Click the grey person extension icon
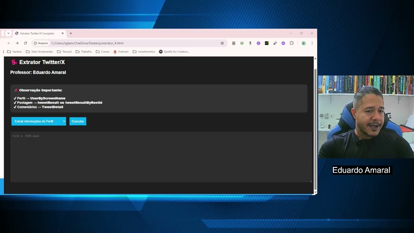The image size is (414, 233). (x=250, y=43)
